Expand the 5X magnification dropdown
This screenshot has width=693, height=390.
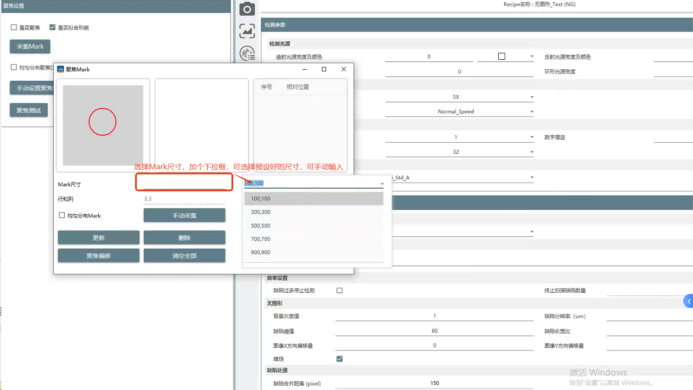coord(532,97)
